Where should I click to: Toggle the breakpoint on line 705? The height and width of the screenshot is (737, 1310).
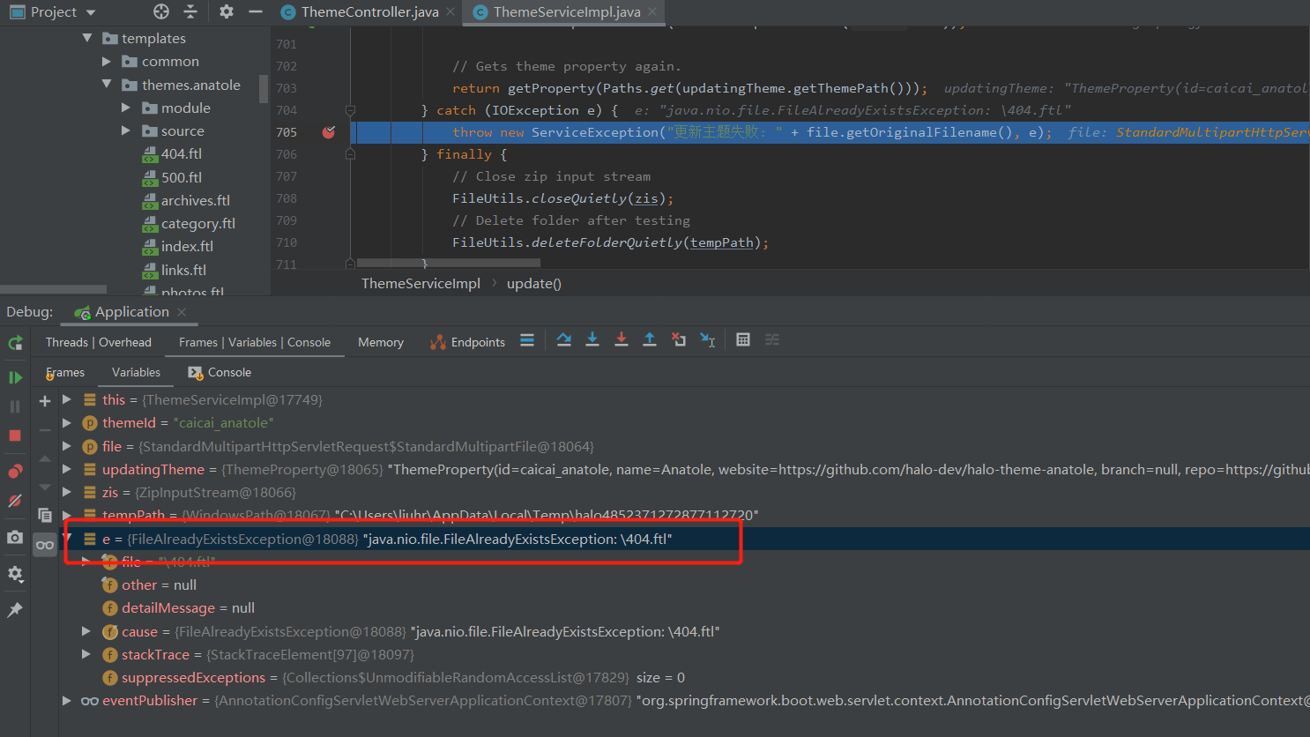[329, 132]
